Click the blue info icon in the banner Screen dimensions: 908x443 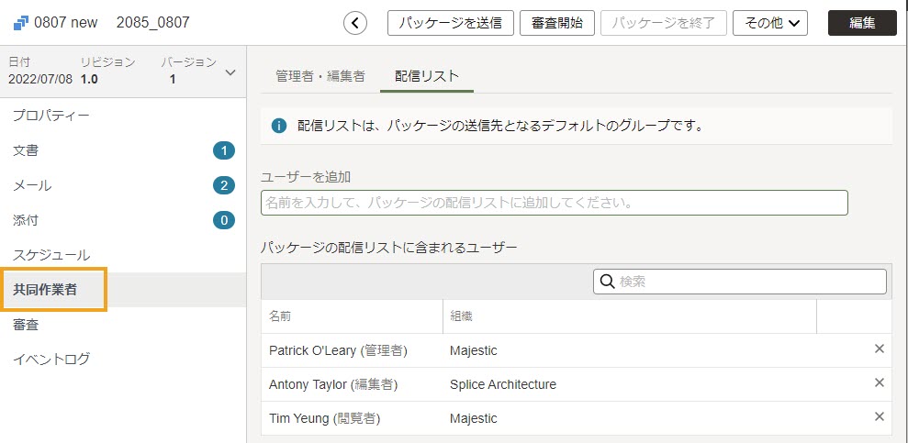[x=279, y=126]
